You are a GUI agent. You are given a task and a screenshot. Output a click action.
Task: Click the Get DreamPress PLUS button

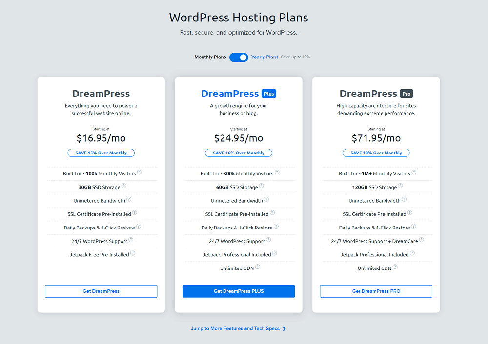coord(239,291)
